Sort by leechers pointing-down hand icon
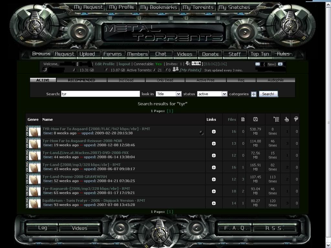331x248 pixels. pyautogui.click(x=296, y=119)
